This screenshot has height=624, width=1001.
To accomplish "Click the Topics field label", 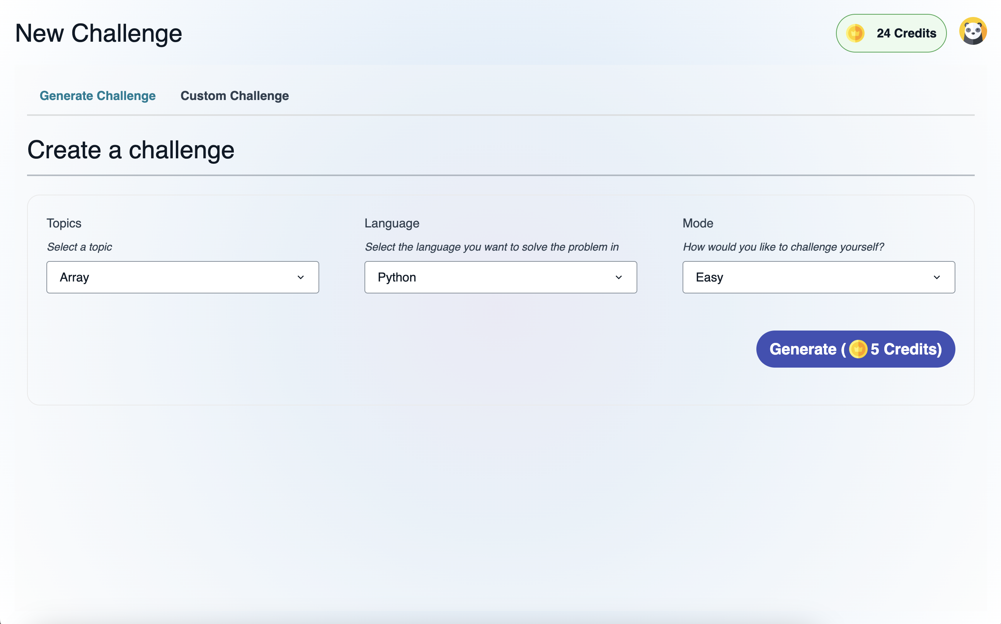I will tap(64, 223).
